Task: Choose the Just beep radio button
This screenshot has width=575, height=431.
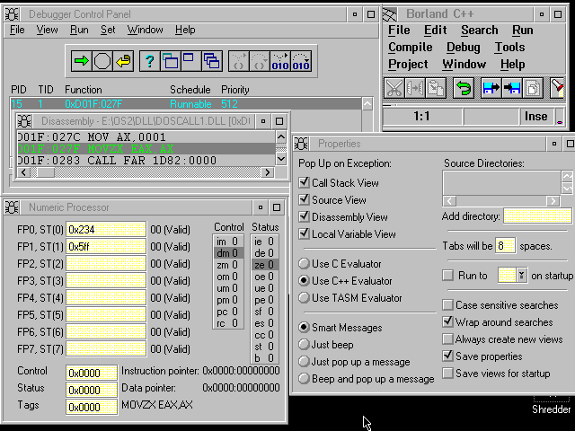Action: coord(304,345)
